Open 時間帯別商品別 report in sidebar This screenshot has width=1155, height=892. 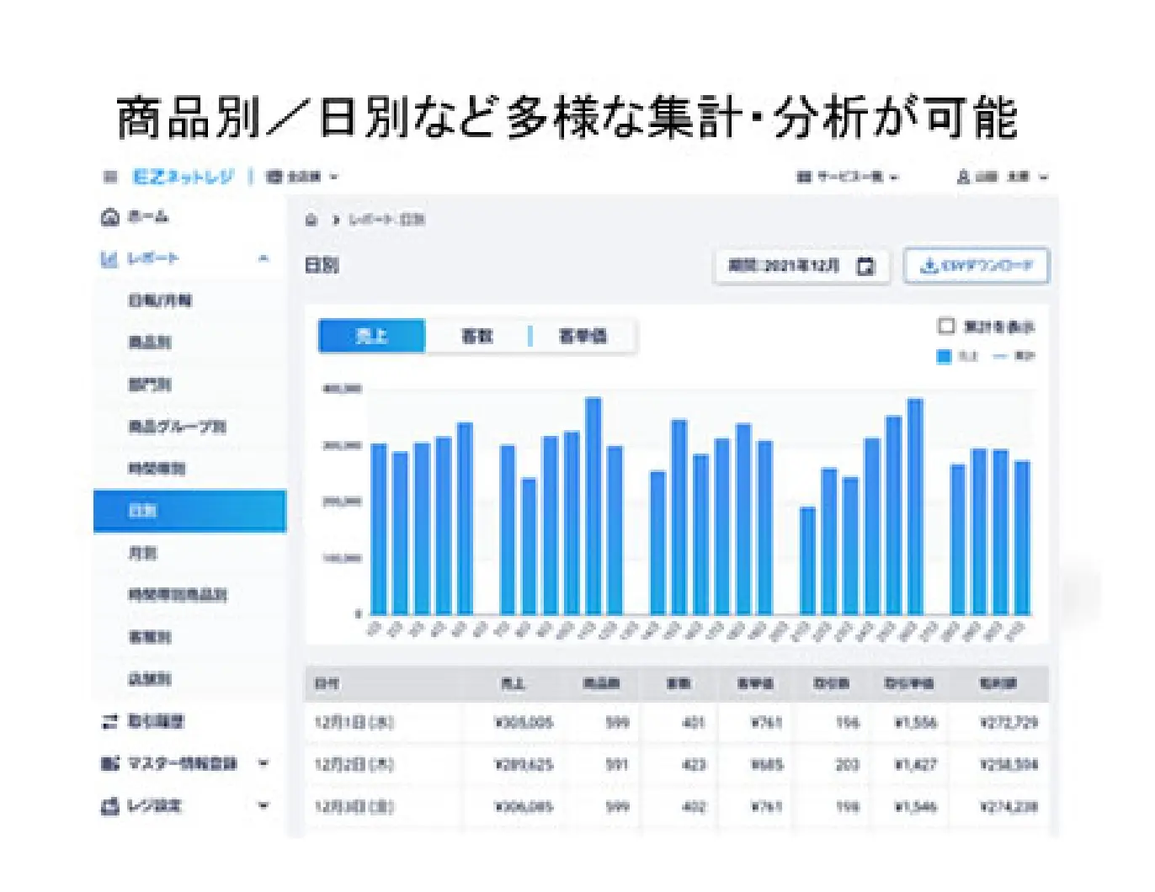pos(189,595)
